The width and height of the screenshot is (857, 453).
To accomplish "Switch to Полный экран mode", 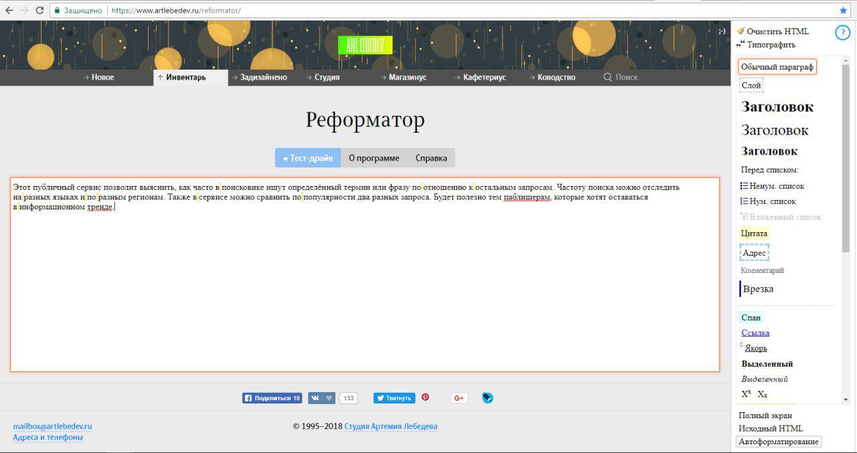I will 765,416.
